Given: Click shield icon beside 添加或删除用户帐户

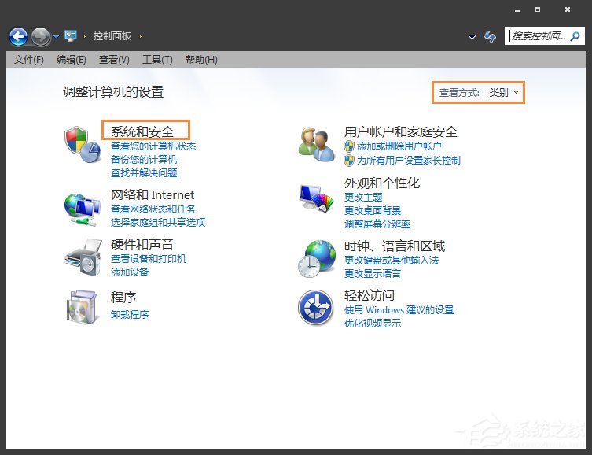Looking at the screenshot, I should point(349,146).
